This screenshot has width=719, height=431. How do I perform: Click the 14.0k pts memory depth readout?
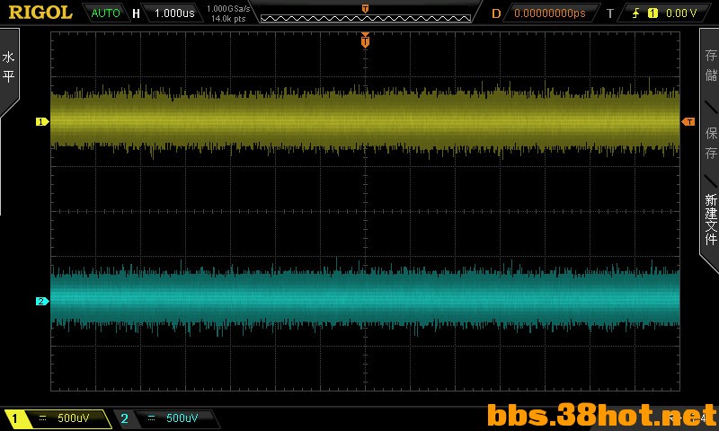click(x=228, y=19)
